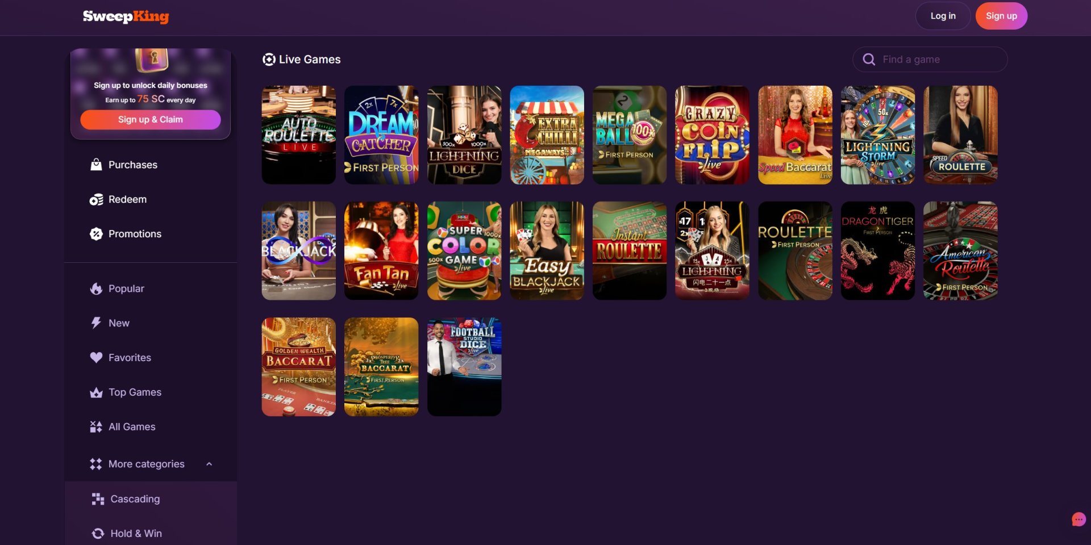Screen dimensions: 1091x545
Task: Click the More categories dots icon
Action: click(x=96, y=464)
